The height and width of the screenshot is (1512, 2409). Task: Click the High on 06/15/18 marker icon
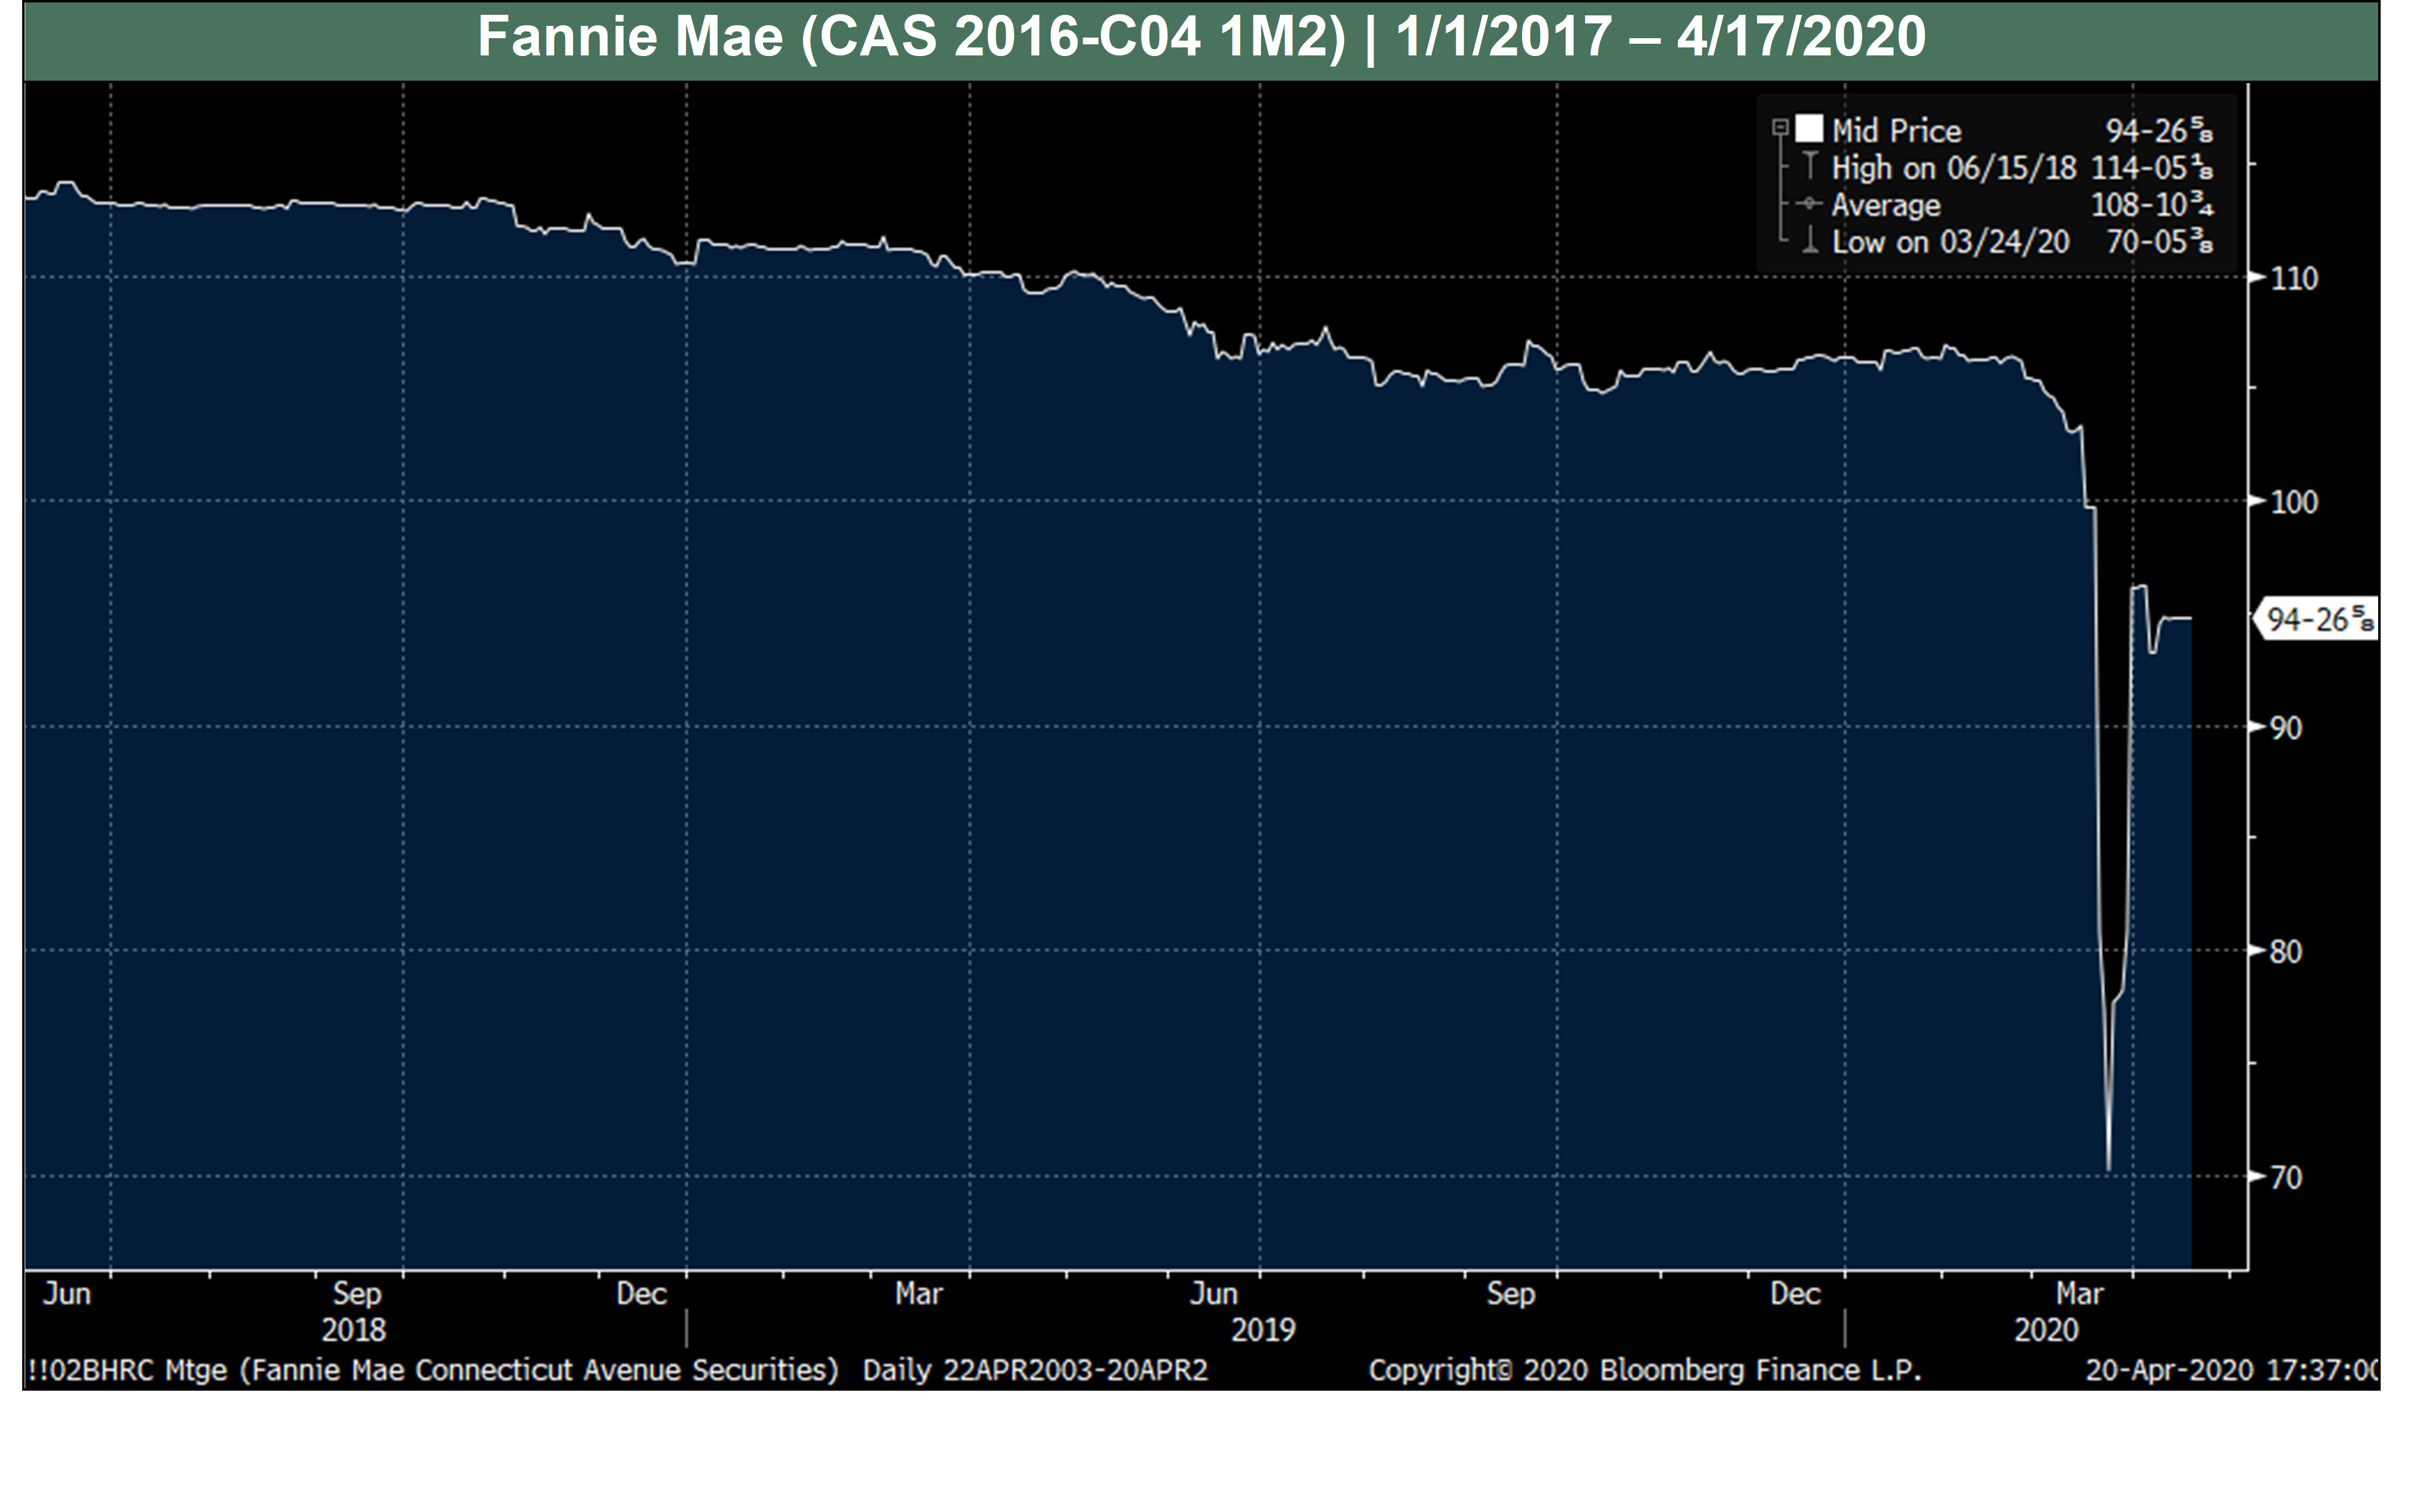pos(1810,166)
